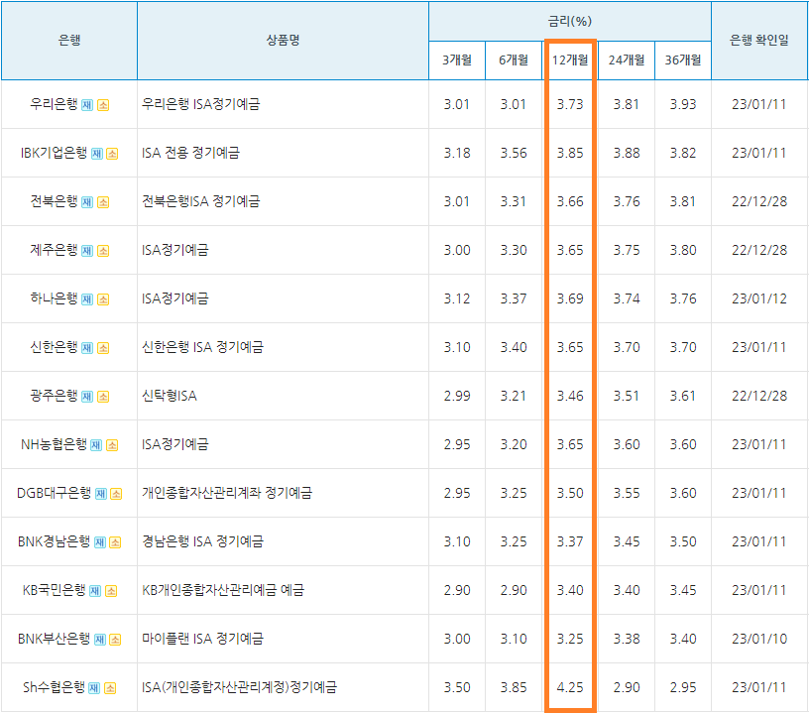Click product 신한은행 ISA 정기예금
This screenshot has width=809, height=713.
[x=202, y=347]
